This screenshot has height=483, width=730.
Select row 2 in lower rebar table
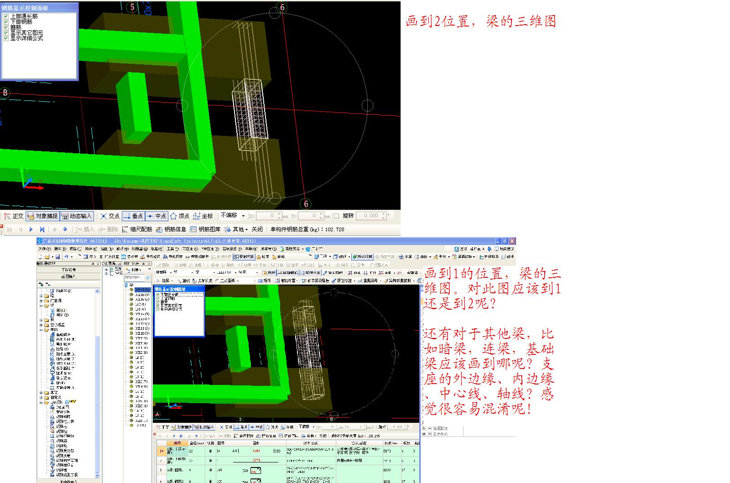(x=161, y=461)
